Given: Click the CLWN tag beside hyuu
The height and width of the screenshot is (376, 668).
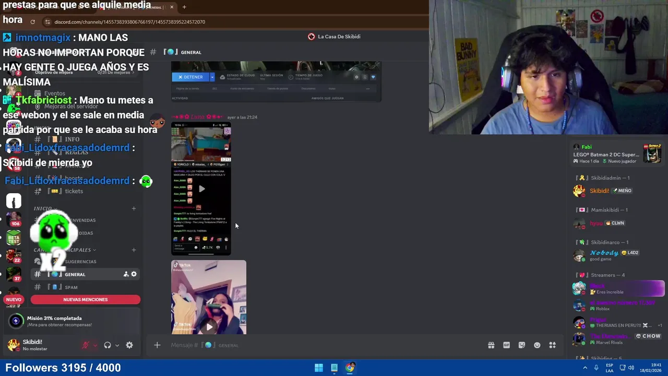Looking at the screenshot, I should pos(615,223).
